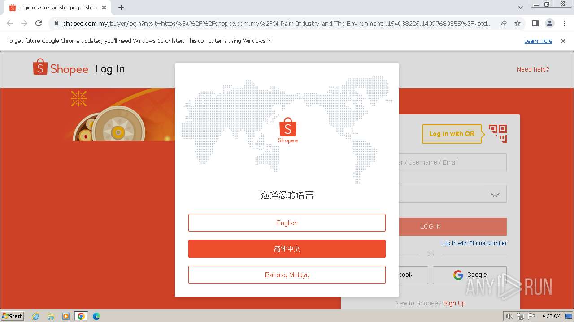
Task: Open Log In with Phone Number
Action: tap(474, 243)
